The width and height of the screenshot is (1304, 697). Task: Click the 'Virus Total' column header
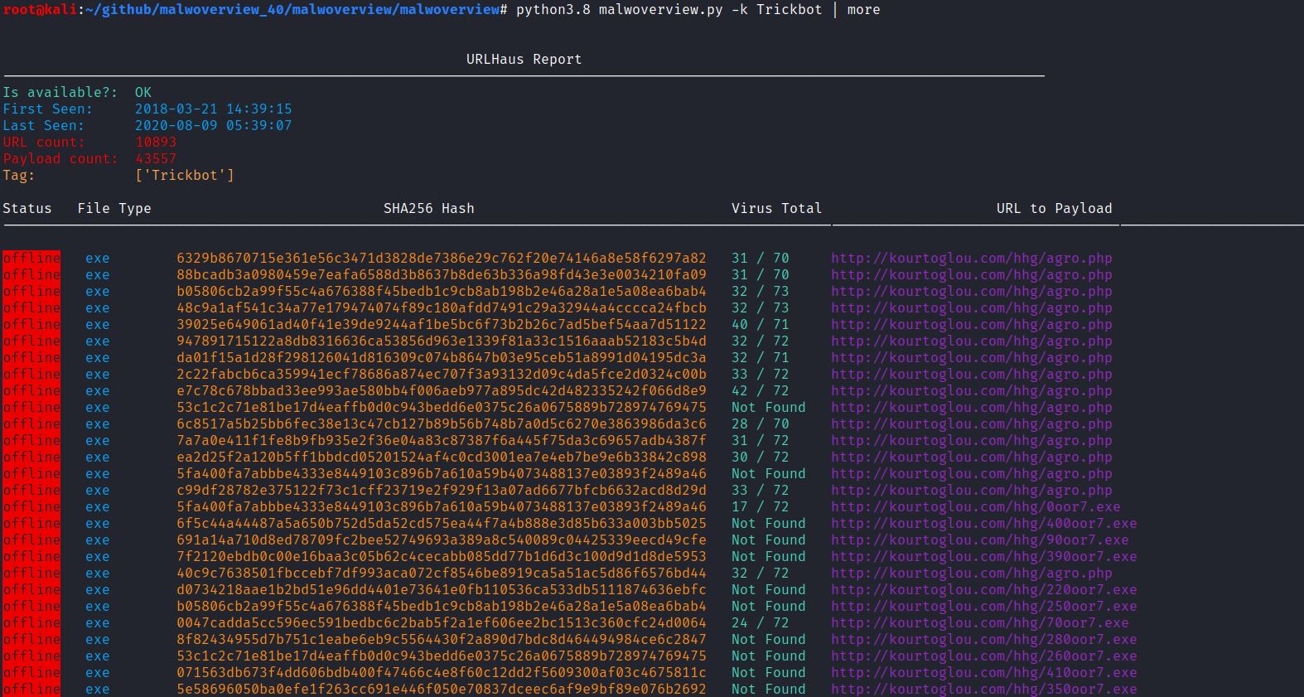[x=776, y=209]
